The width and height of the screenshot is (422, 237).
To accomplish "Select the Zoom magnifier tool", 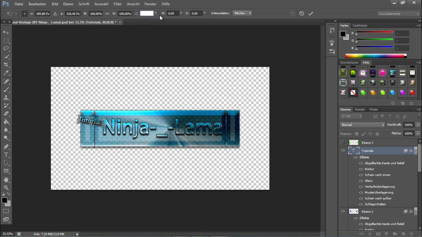I will (6, 188).
